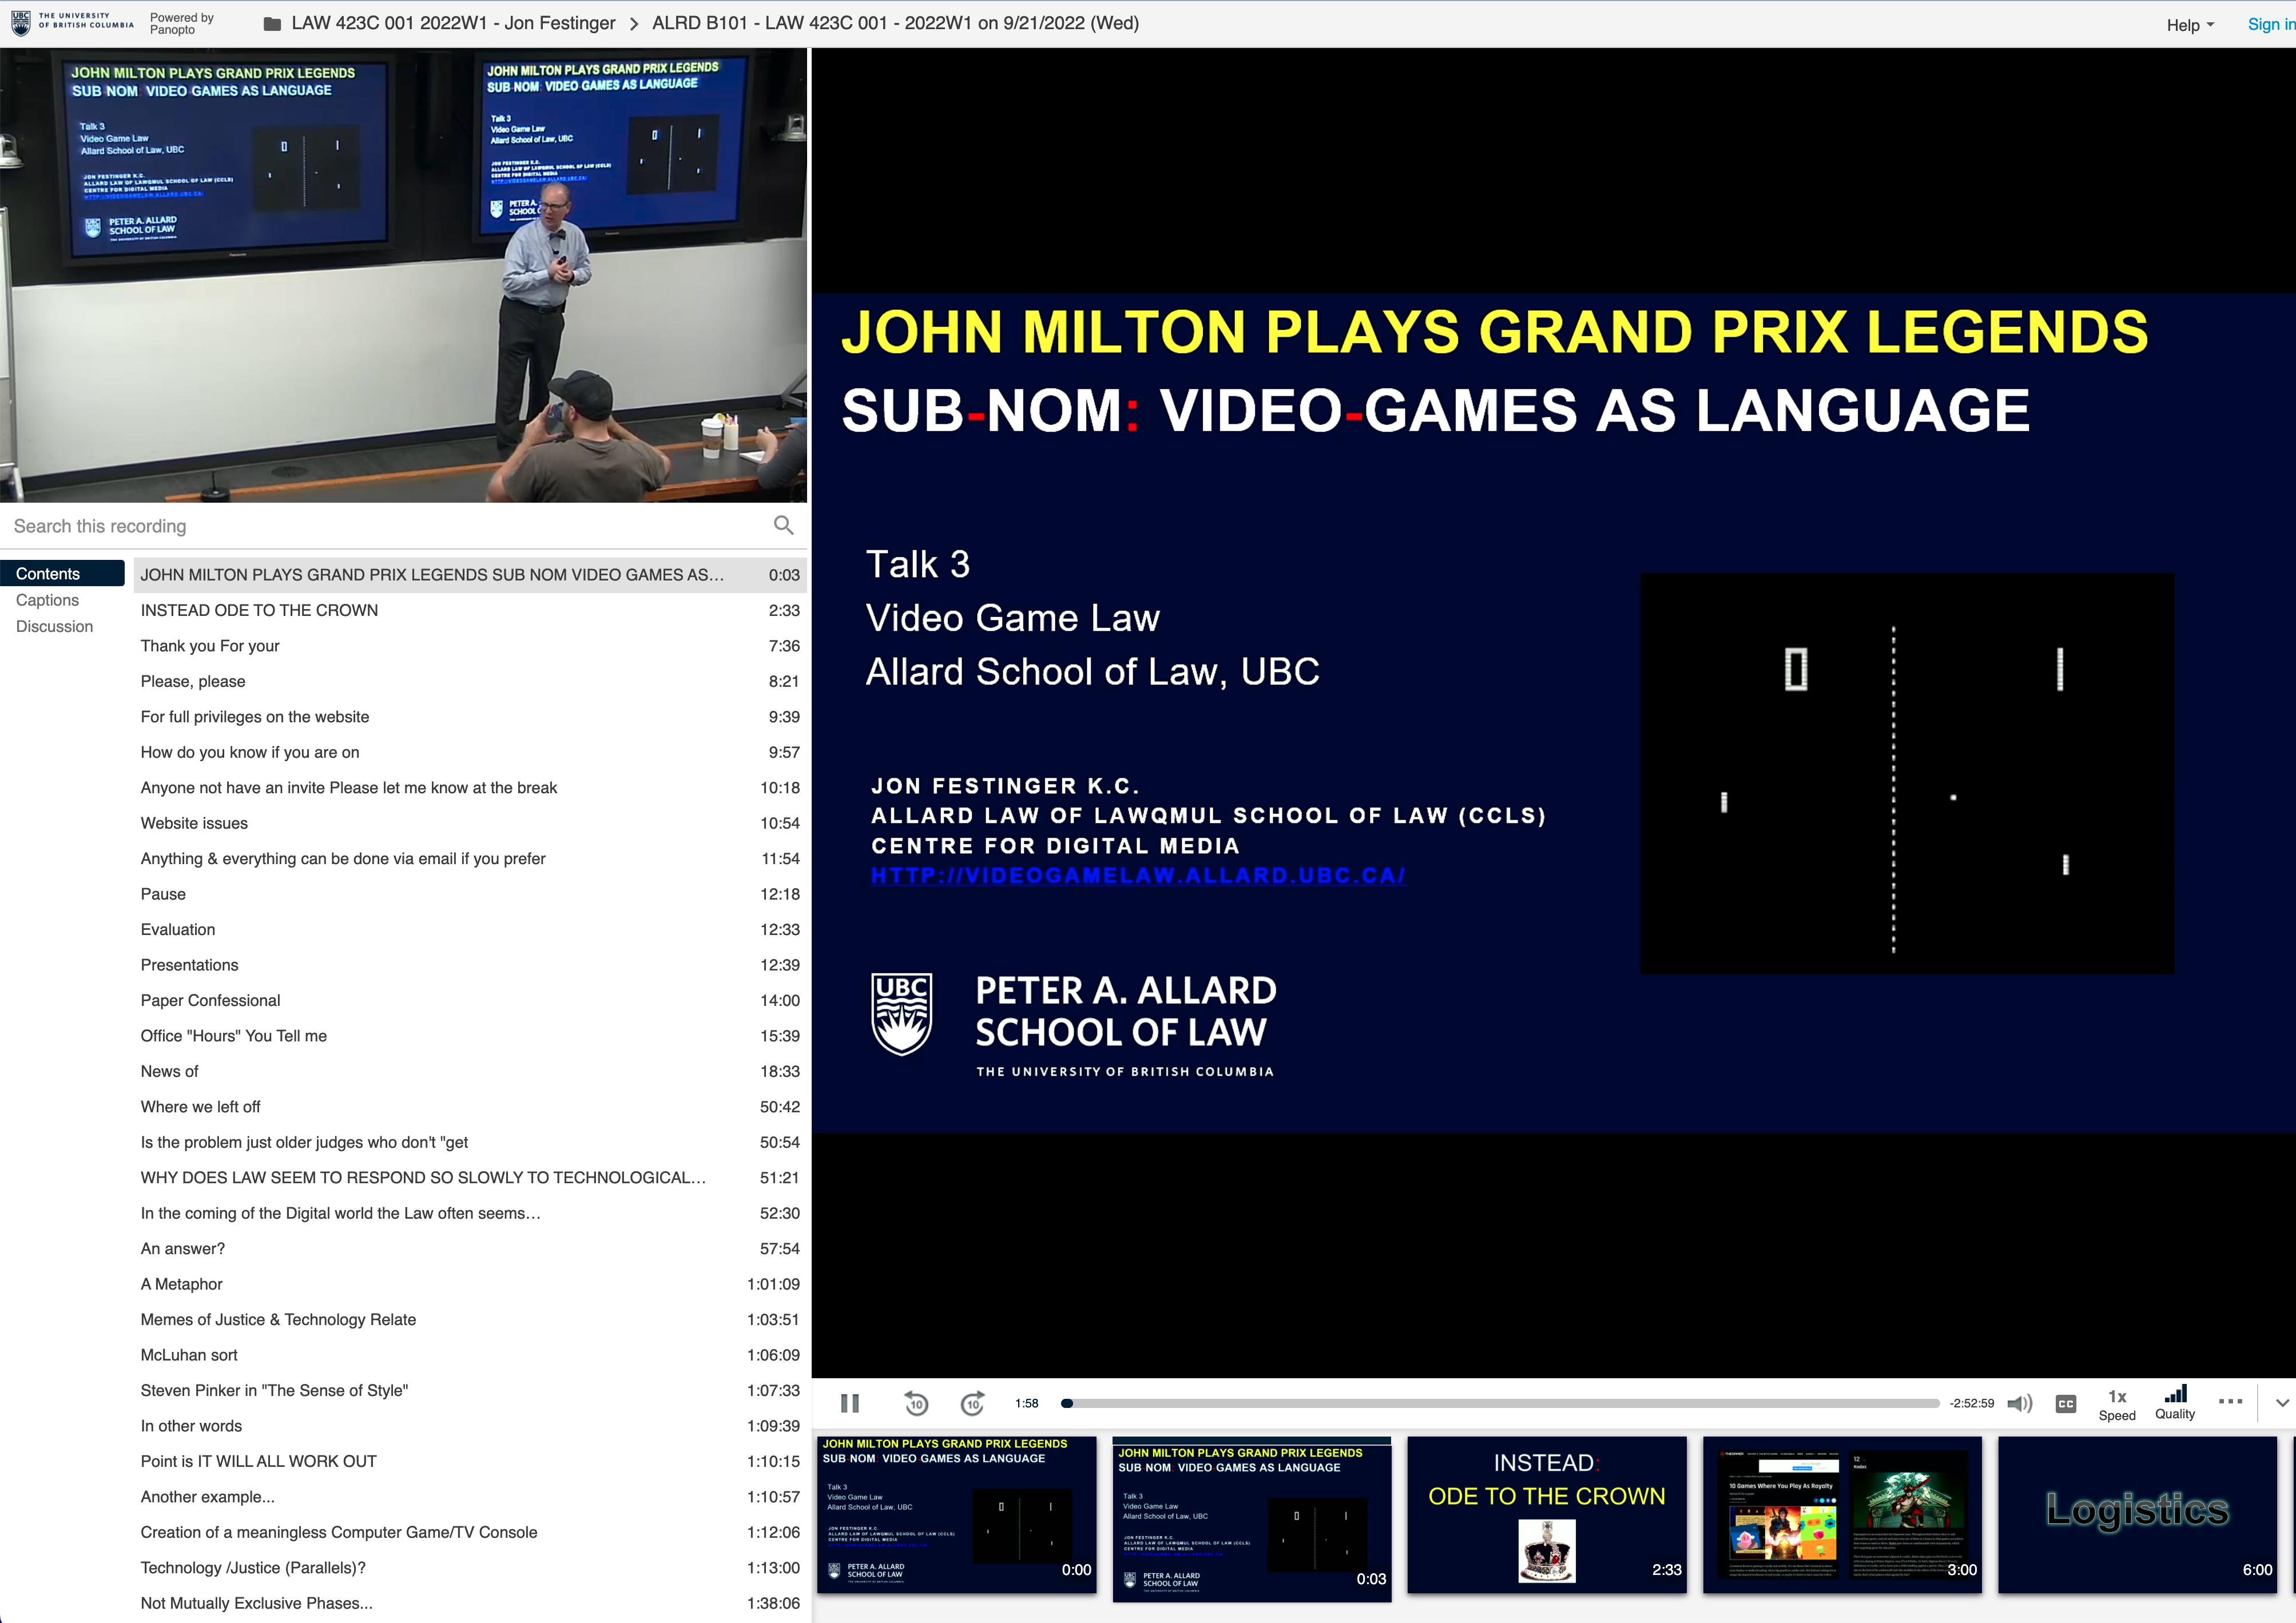The height and width of the screenshot is (1623, 2296).
Task: Jump to Pause entry at 12:18
Action: (470, 894)
